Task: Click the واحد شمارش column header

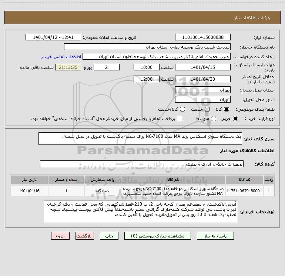Action: (x=103, y=180)
